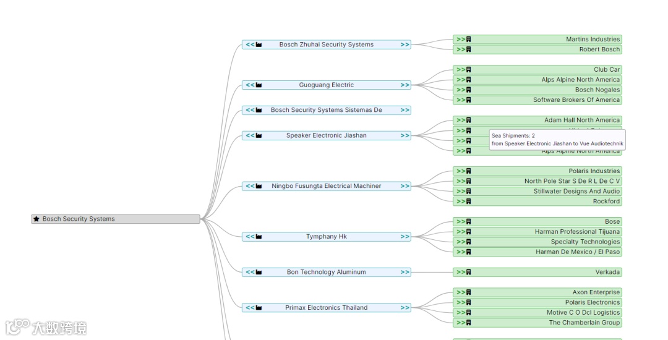Viewport: 668px width, 340px height.
Task: Expand right arrows on Tymphany Hk
Action: [405, 237]
